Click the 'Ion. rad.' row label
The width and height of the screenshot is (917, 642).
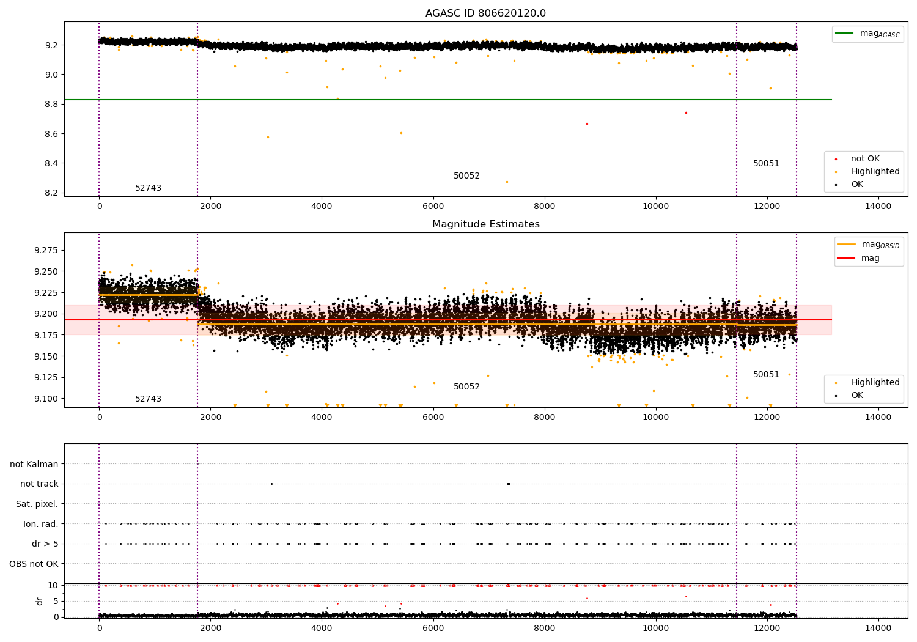point(41,525)
